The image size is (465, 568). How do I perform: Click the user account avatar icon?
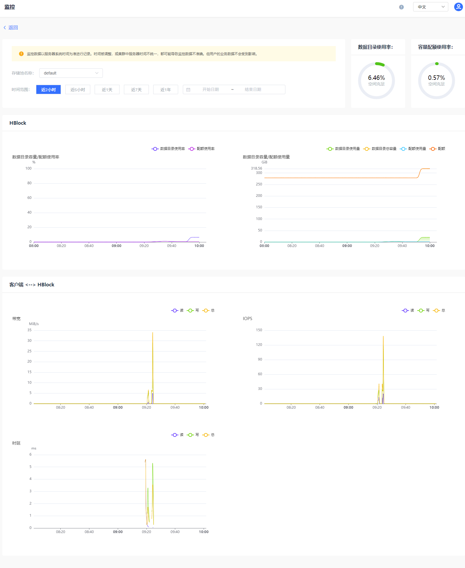458,7
